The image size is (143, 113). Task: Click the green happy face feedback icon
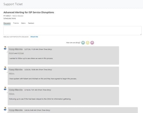[x=83, y=43]
